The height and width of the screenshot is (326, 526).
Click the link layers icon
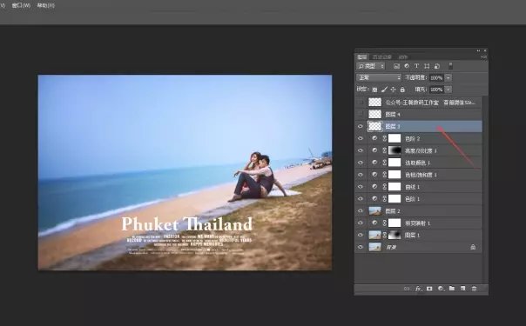click(407, 289)
